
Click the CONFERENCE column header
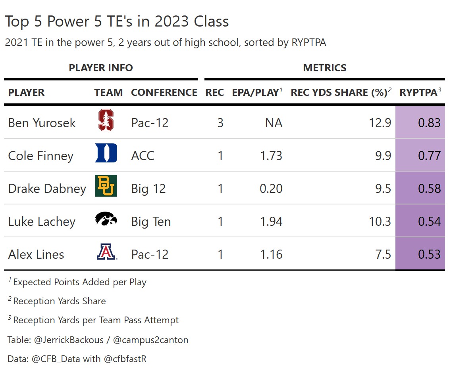164,93
